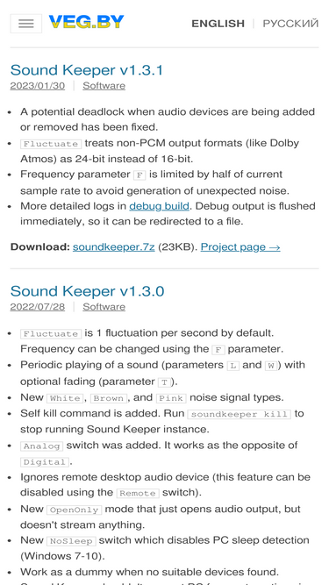Open the Sound Keeper v1.3.0 post title
Screen dimensions: 329x585
point(87,291)
